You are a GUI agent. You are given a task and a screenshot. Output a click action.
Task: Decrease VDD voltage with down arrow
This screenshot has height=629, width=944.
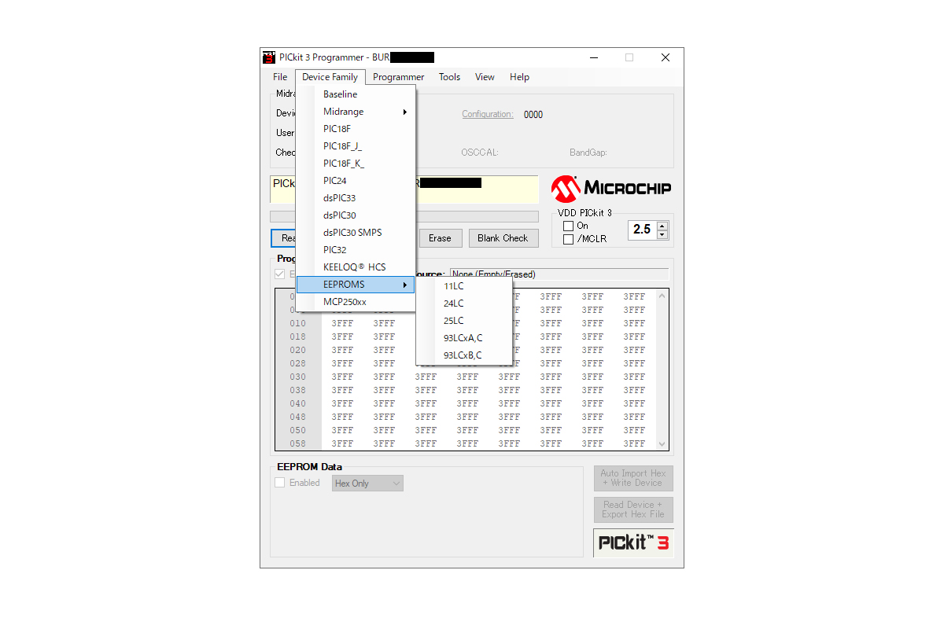point(662,234)
